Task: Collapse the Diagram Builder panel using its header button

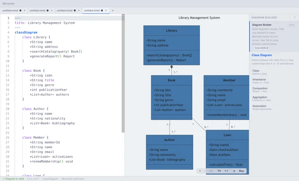Action: click(x=295, y=17)
